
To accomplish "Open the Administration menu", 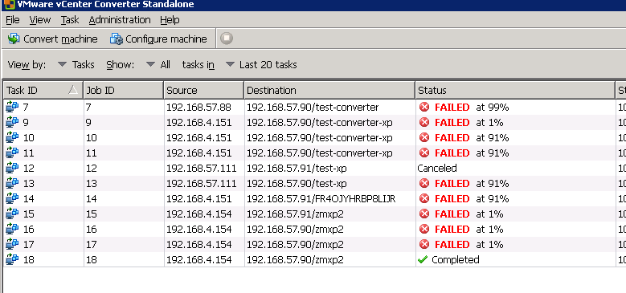I will click(x=120, y=19).
